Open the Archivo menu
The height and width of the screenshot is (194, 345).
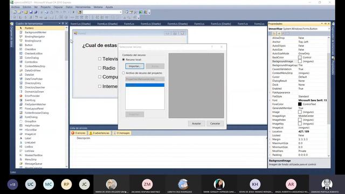tap(16, 7)
